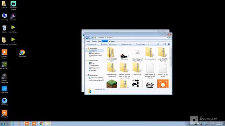Open Streamlabs Desktop shortcut
The height and width of the screenshot is (126, 225).
point(13,6)
